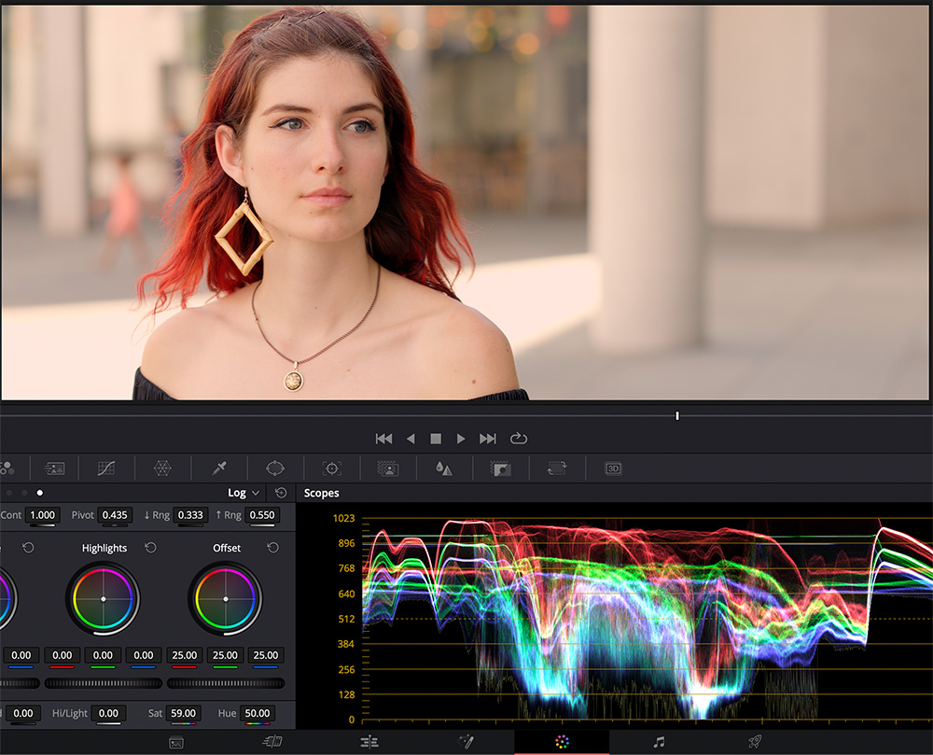Click the Offset red value 25.00
Viewport: 933px width, 755px height.
185,656
